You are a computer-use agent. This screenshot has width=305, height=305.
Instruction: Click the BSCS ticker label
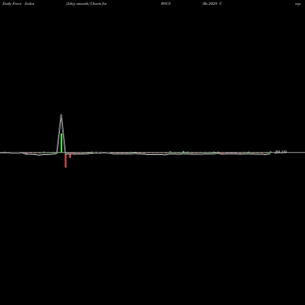tap(166, 4)
